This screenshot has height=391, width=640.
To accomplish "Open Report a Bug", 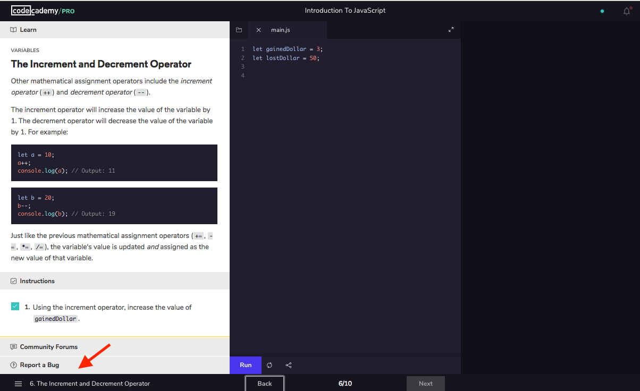I will (39, 365).
